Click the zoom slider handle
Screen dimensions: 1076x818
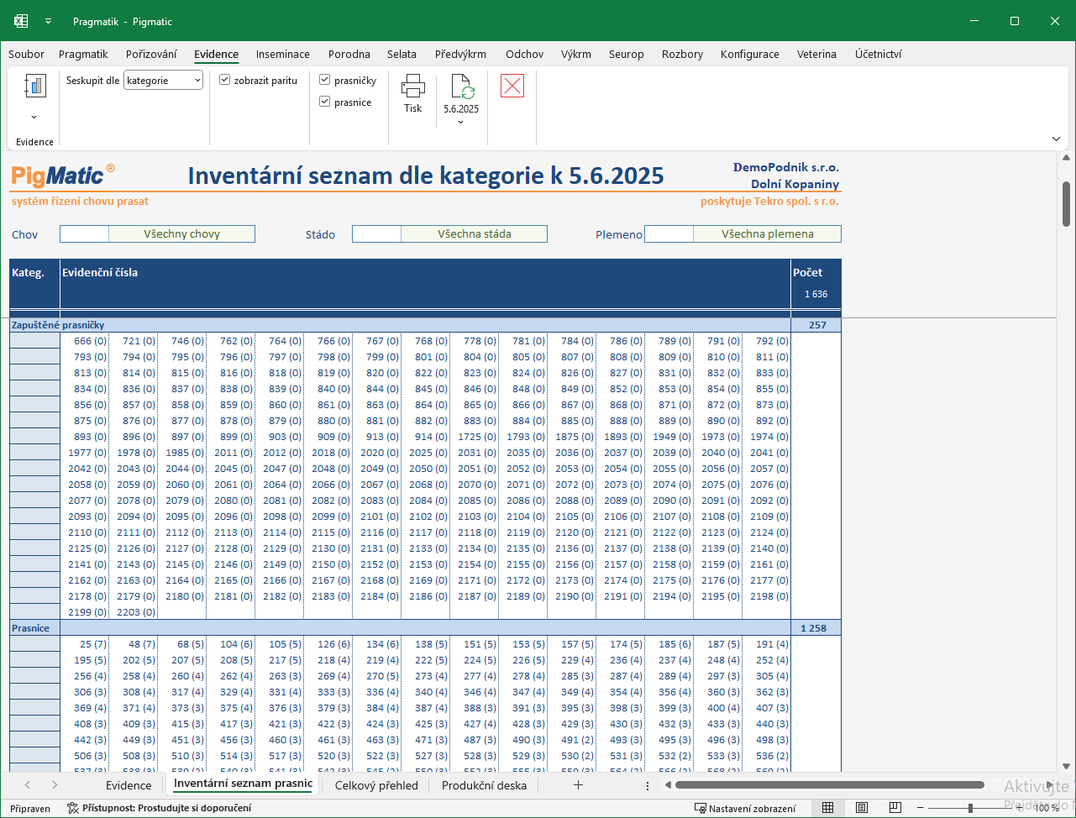pos(970,808)
